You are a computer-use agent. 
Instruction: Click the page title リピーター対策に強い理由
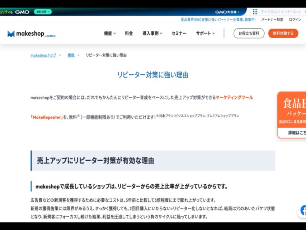pyautogui.click(x=152, y=75)
